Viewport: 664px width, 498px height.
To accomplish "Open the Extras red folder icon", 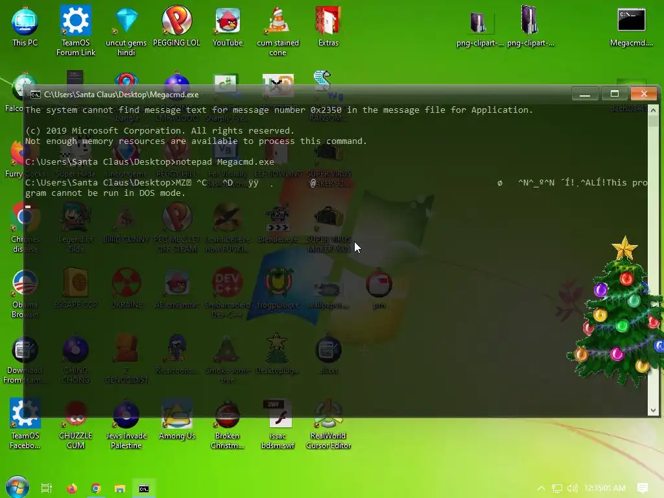I will [328, 26].
